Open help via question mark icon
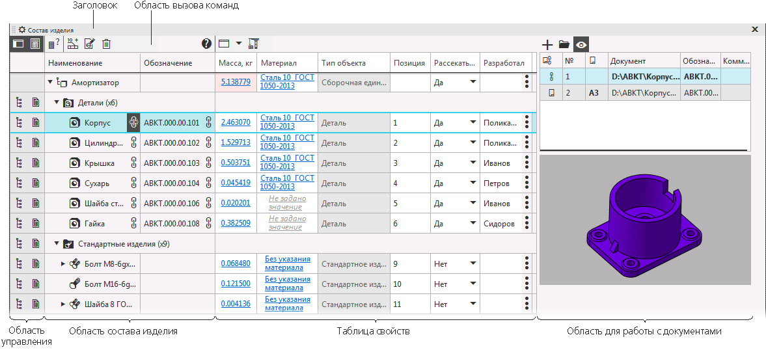 (x=207, y=44)
